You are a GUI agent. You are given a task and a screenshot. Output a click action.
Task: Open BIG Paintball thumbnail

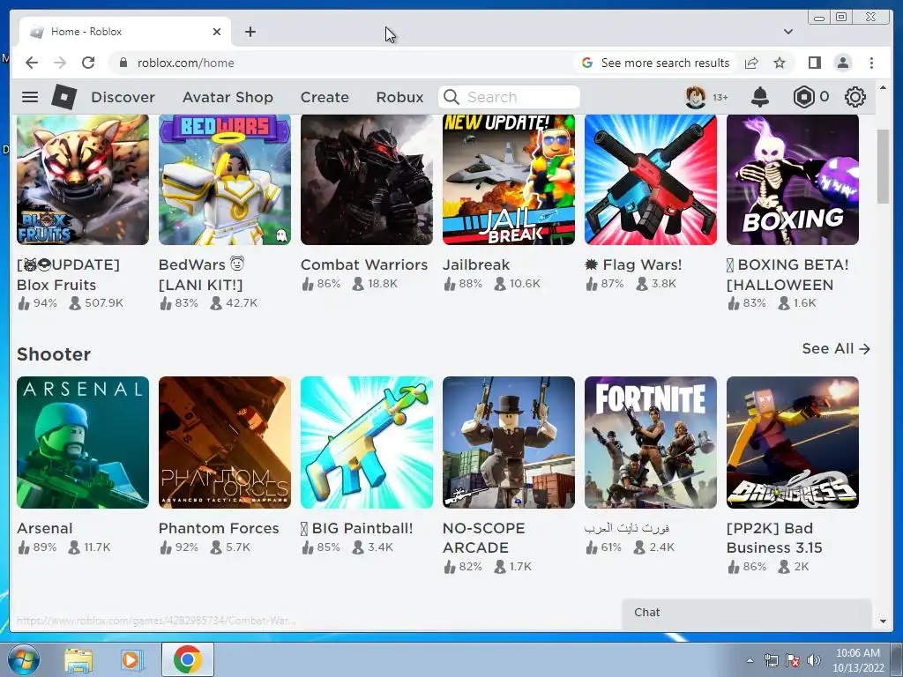click(x=367, y=443)
